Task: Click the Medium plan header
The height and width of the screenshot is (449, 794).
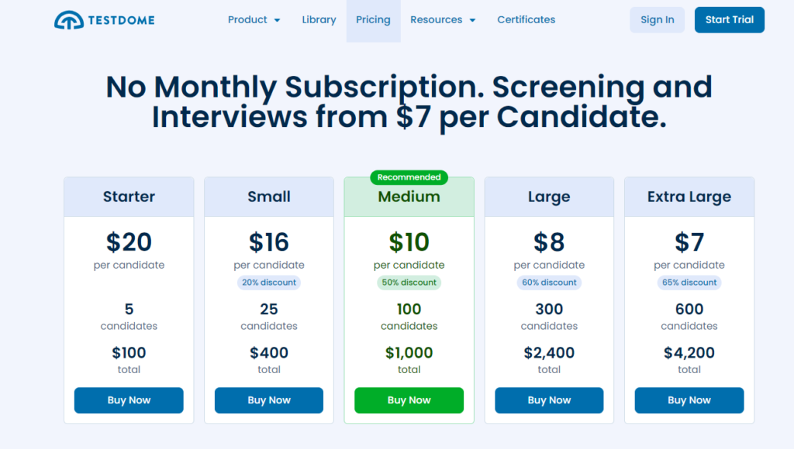Action: [x=409, y=197]
